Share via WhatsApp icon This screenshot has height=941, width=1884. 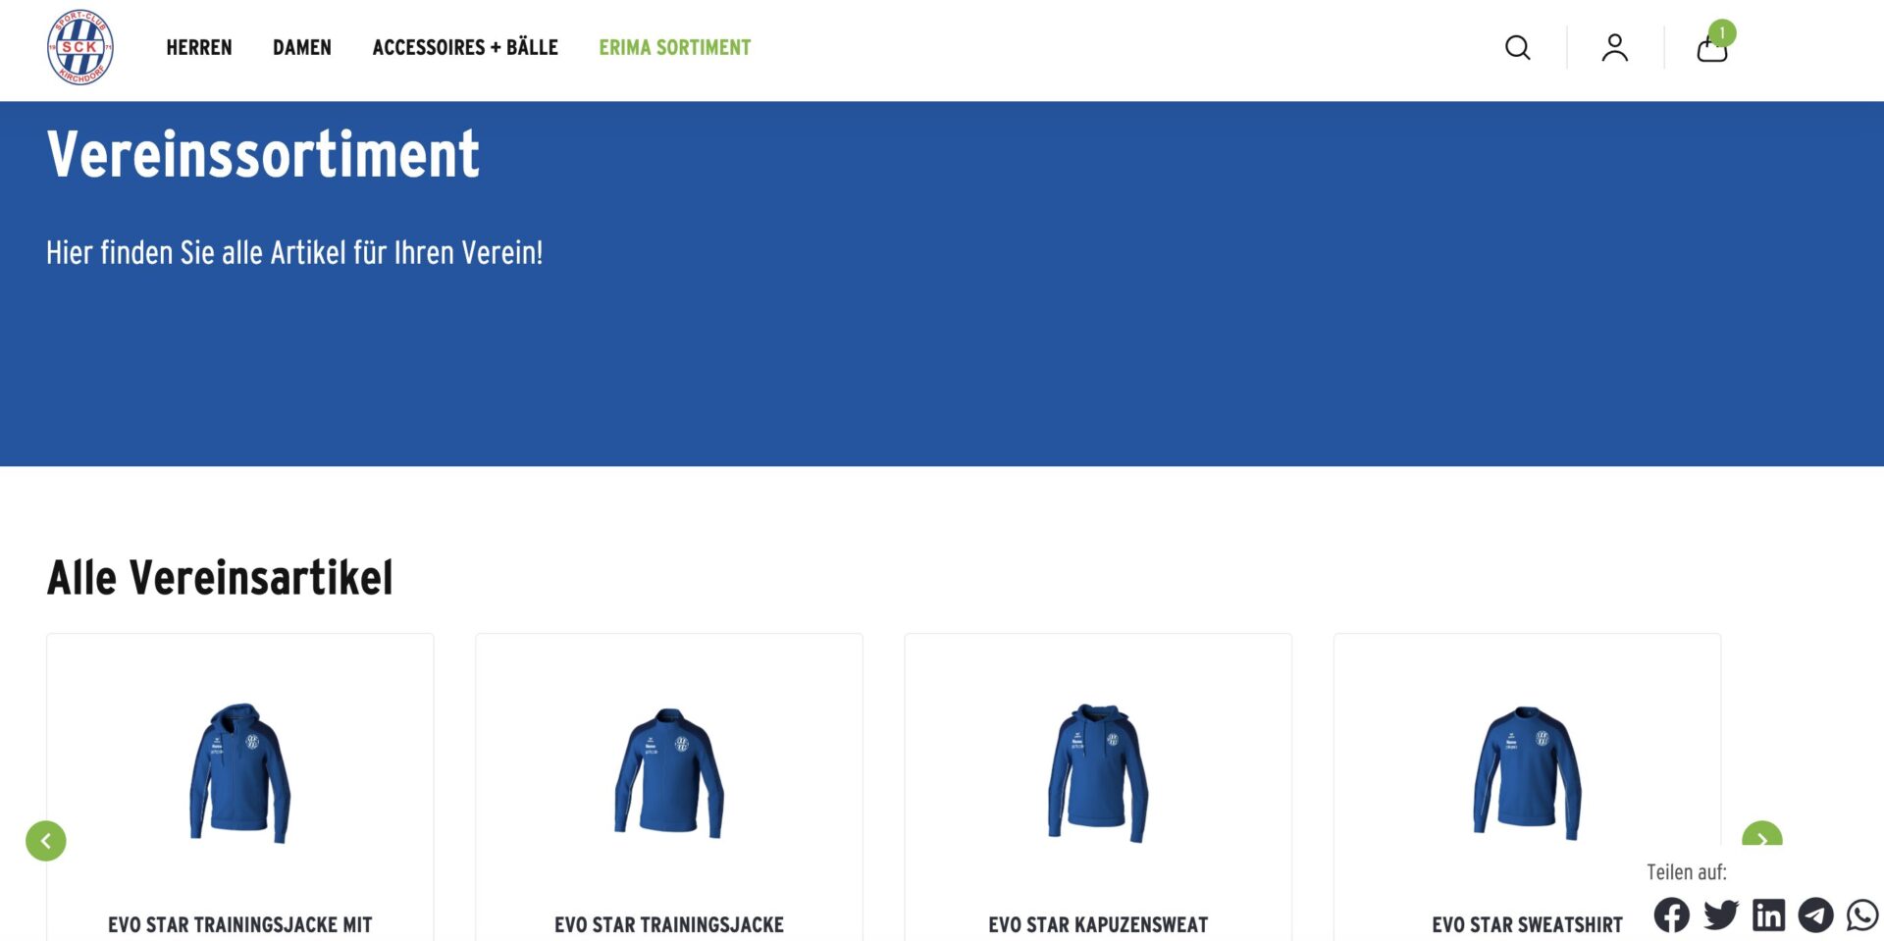pyautogui.click(x=1862, y=915)
